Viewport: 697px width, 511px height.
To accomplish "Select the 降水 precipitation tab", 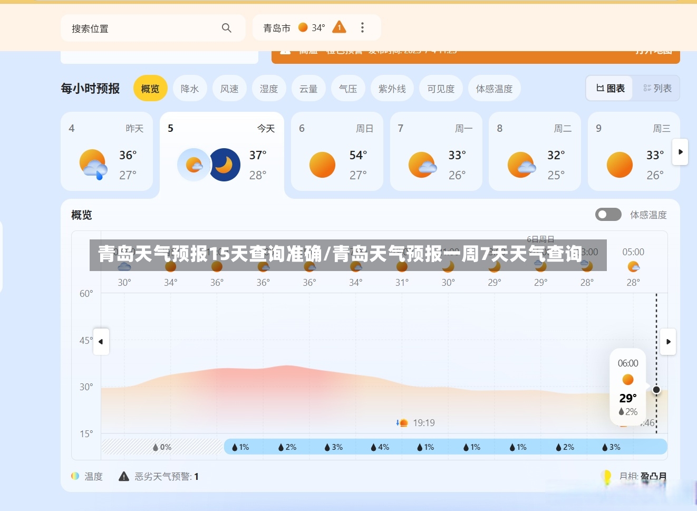I will click(190, 89).
